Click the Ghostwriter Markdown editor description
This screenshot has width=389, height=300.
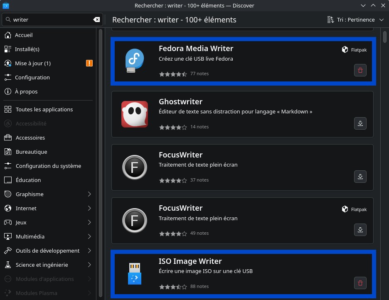(235, 112)
